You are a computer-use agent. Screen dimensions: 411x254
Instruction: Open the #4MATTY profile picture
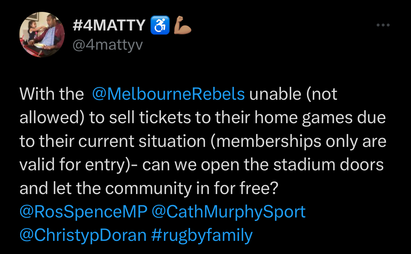click(x=42, y=35)
